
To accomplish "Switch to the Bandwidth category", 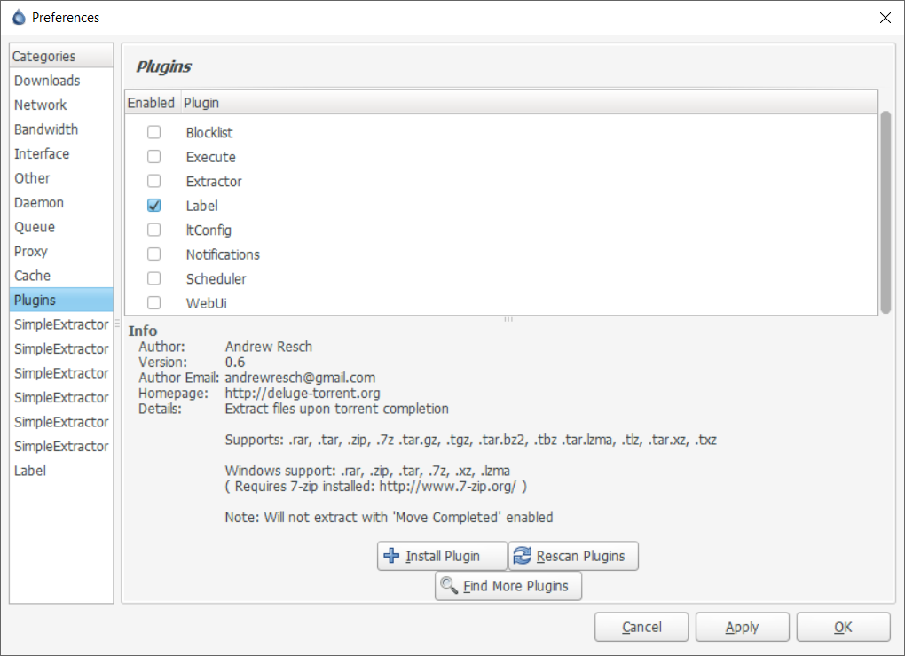I will pos(45,129).
